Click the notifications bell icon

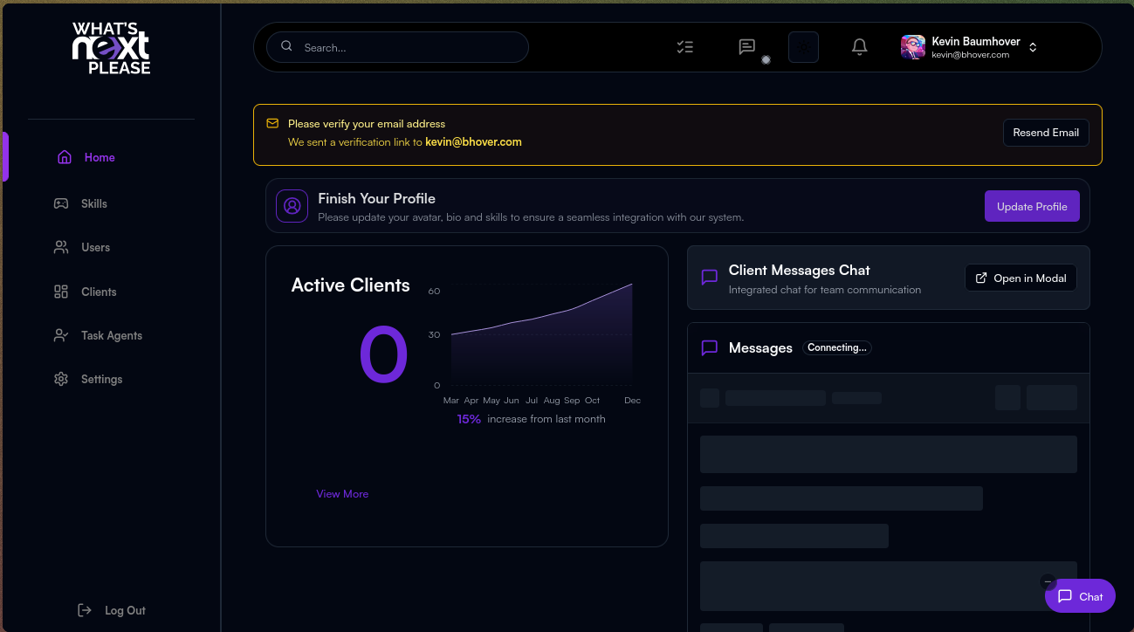point(859,47)
